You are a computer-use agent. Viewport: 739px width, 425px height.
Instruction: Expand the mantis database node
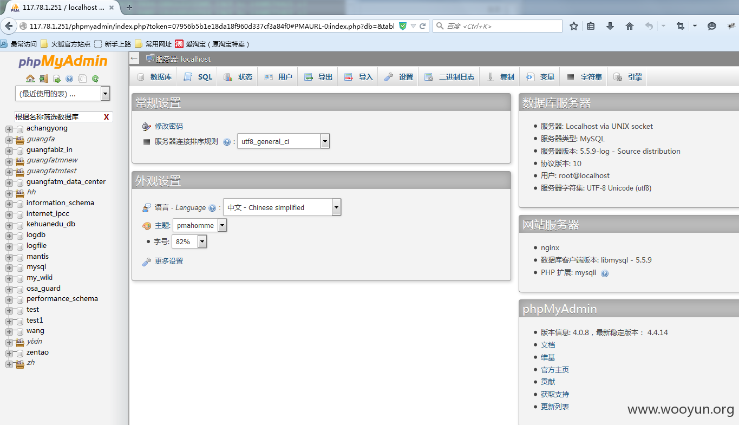coord(9,257)
